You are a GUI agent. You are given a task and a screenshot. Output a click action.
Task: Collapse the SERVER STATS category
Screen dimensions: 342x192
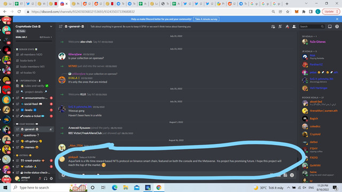coord(27,50)
